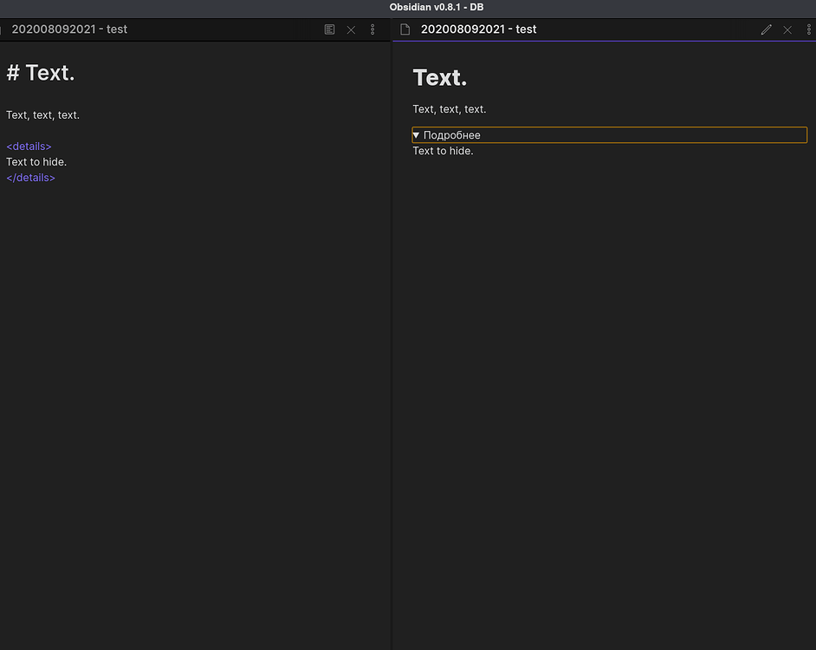Open the three-dot menu in the left pane
Image resolution: width=816 pixels, height=650 pixels.
click(372, 29)
